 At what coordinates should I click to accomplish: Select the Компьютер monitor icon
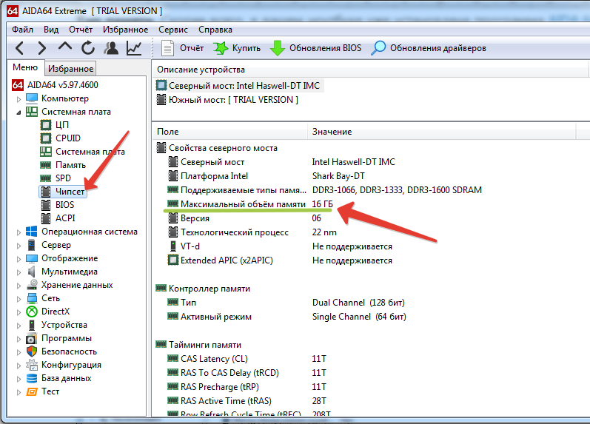(32, 98)
